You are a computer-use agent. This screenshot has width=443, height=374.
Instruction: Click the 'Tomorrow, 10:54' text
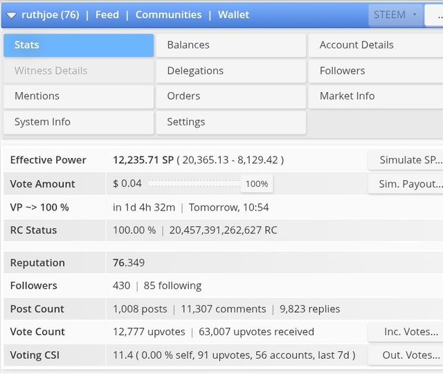[228, 208]
